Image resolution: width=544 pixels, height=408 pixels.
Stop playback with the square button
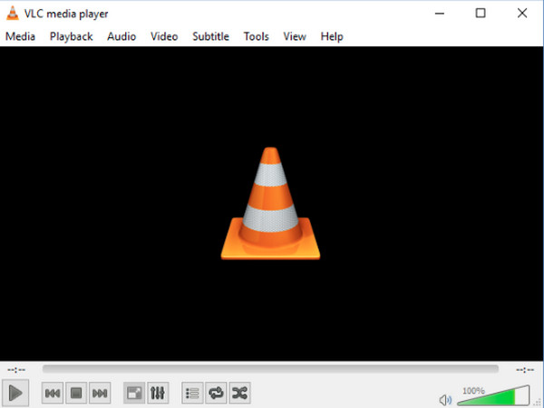pyautogui.click(x=76, y=394)
